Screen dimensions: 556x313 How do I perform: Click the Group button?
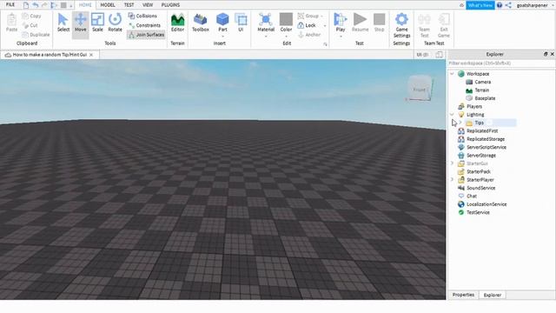(308, 16)
